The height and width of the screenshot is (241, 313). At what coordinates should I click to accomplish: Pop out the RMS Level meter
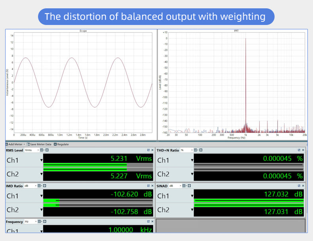pyautogui.click(x=148, y=150)
